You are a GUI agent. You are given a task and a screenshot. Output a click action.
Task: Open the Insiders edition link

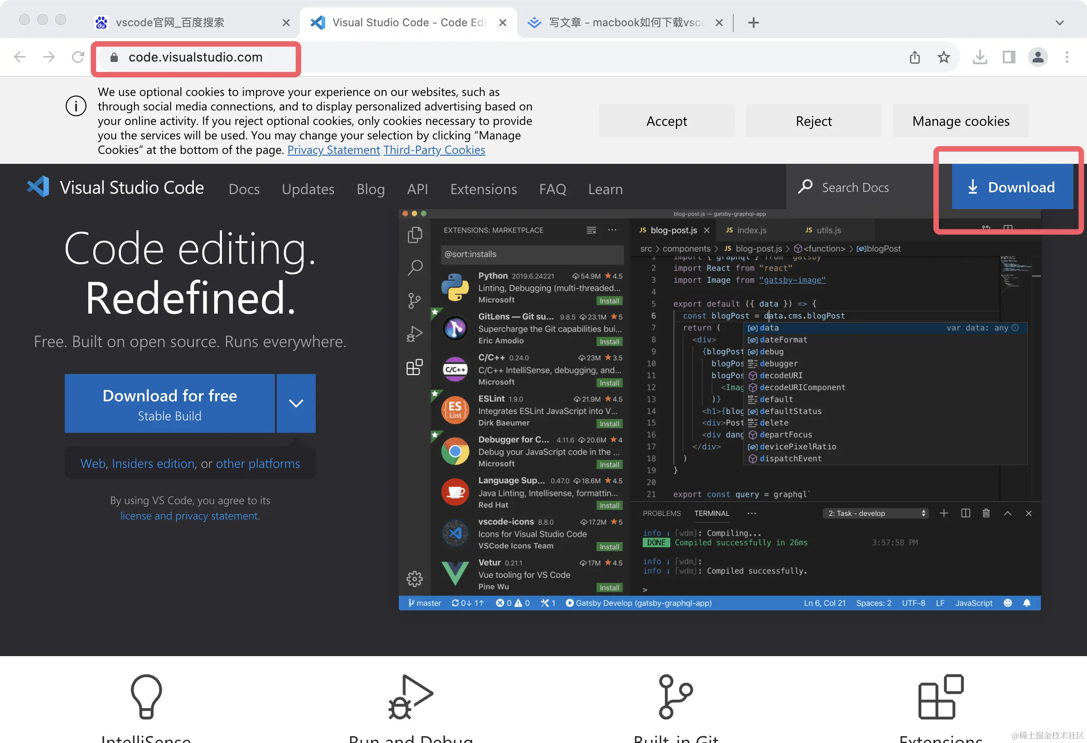tap(153, 463)
